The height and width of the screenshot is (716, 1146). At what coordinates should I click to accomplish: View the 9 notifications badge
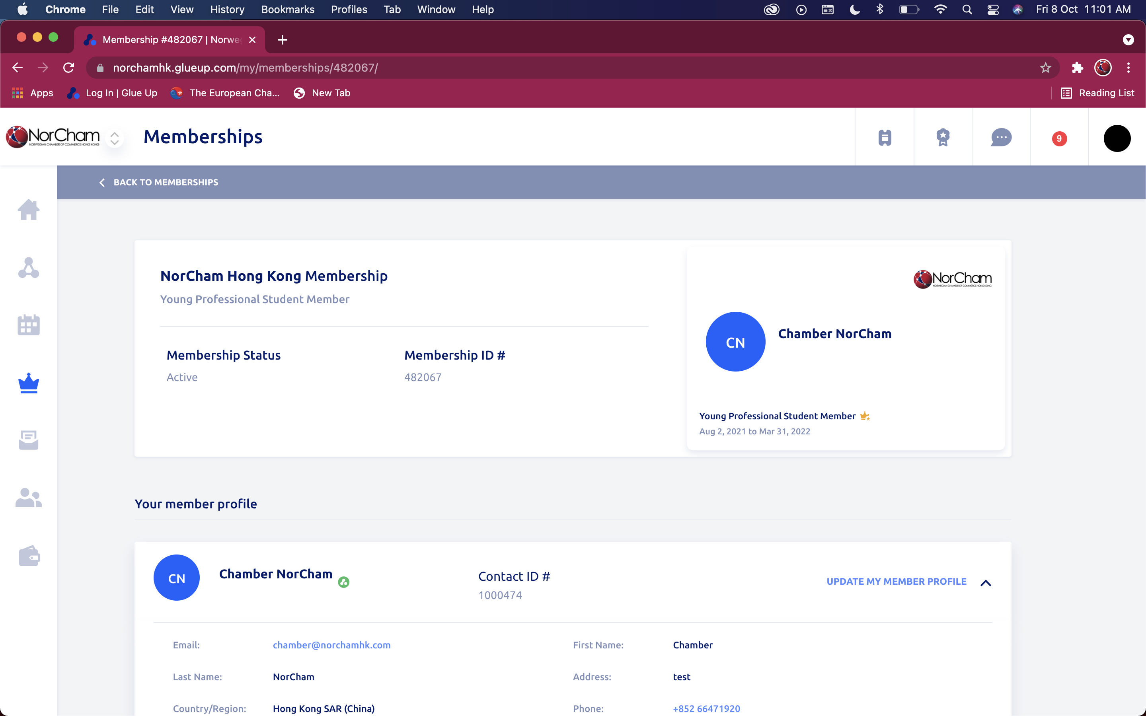(x=1059, y=139)
